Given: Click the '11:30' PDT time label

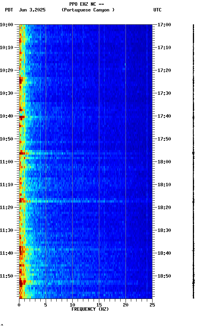Looking at the screenshot, I should (6, 230).
